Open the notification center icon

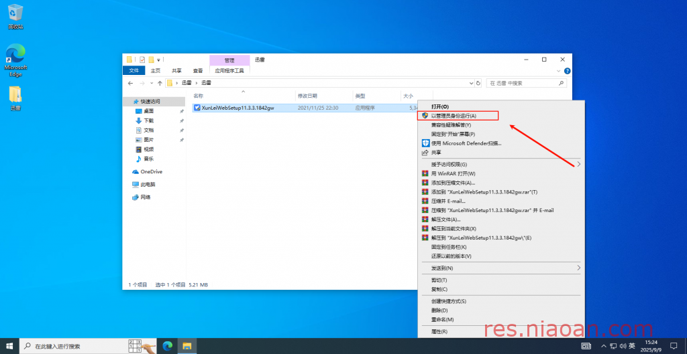674,346
